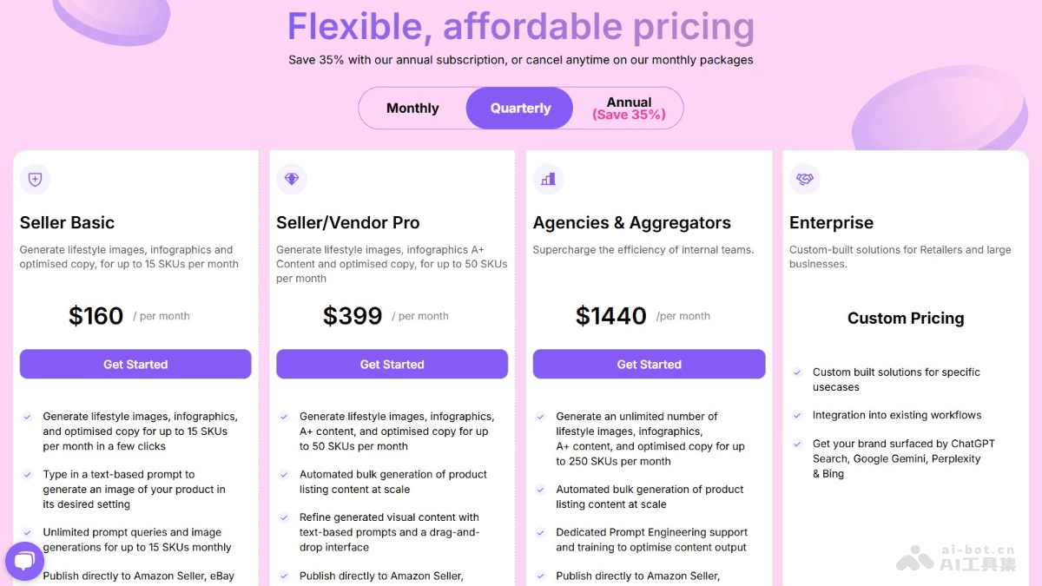The image size is (1042, 586).
Task: Click checkmark beside Custom built solutions
Action: coord(797,372)
